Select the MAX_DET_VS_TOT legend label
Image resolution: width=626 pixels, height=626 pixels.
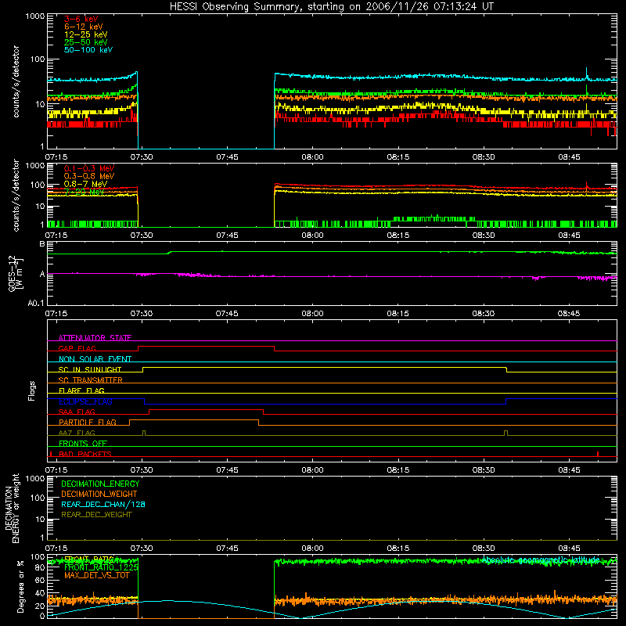[97, 575]
